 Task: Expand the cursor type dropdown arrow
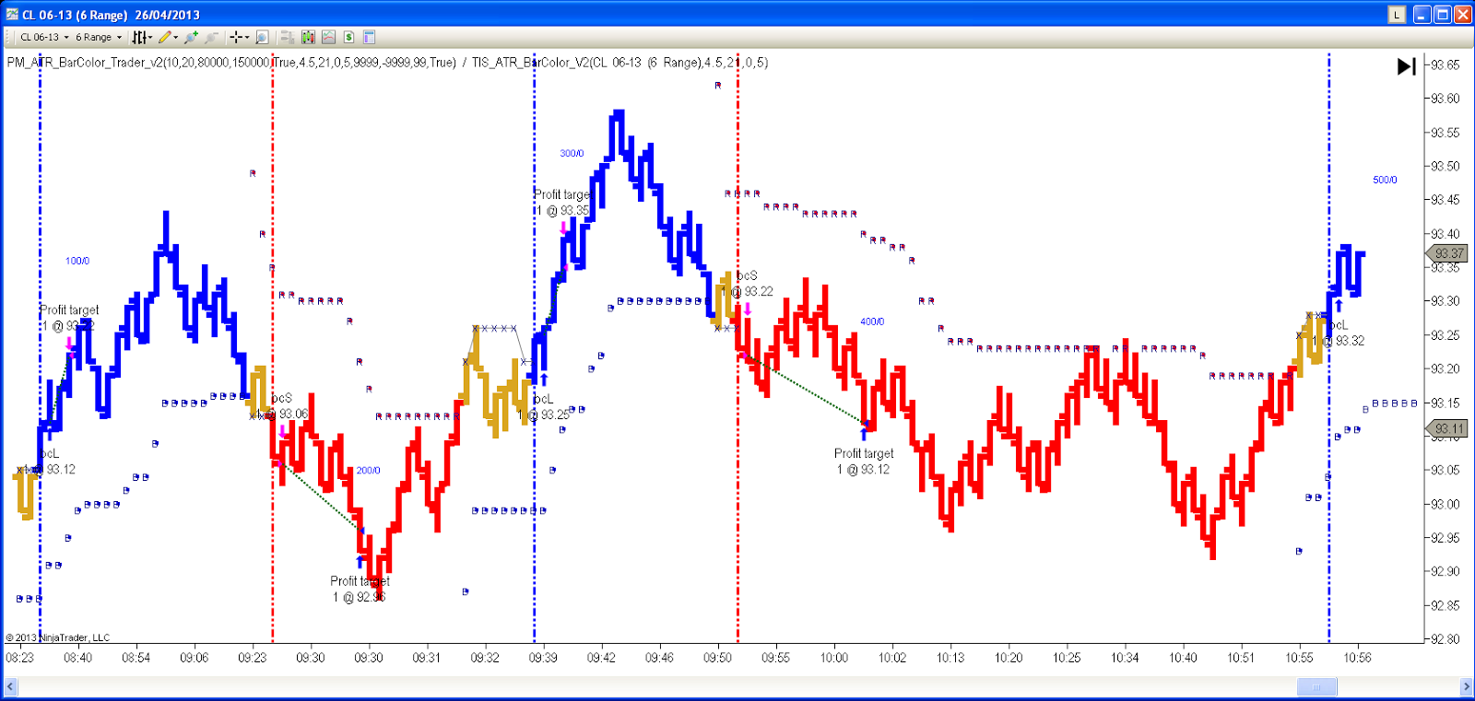tap(247, 38)
